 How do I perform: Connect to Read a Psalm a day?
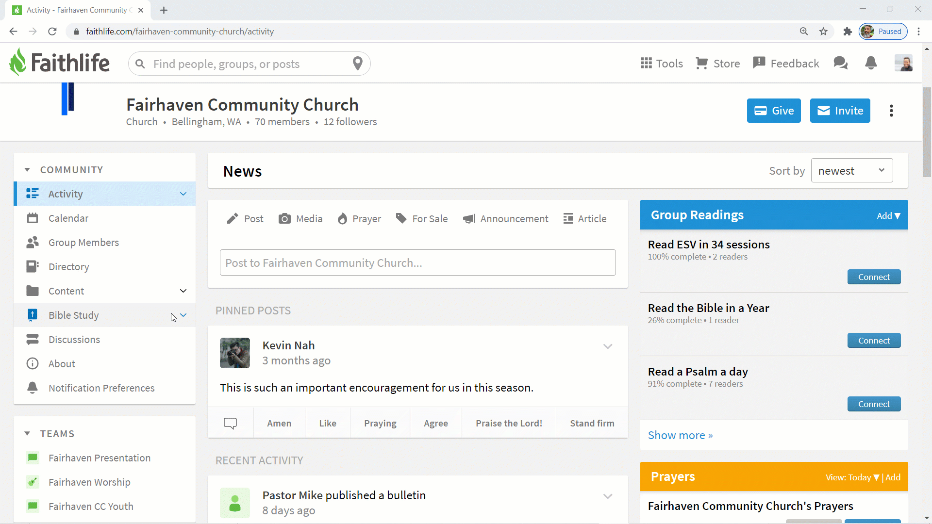click(874, 404)
